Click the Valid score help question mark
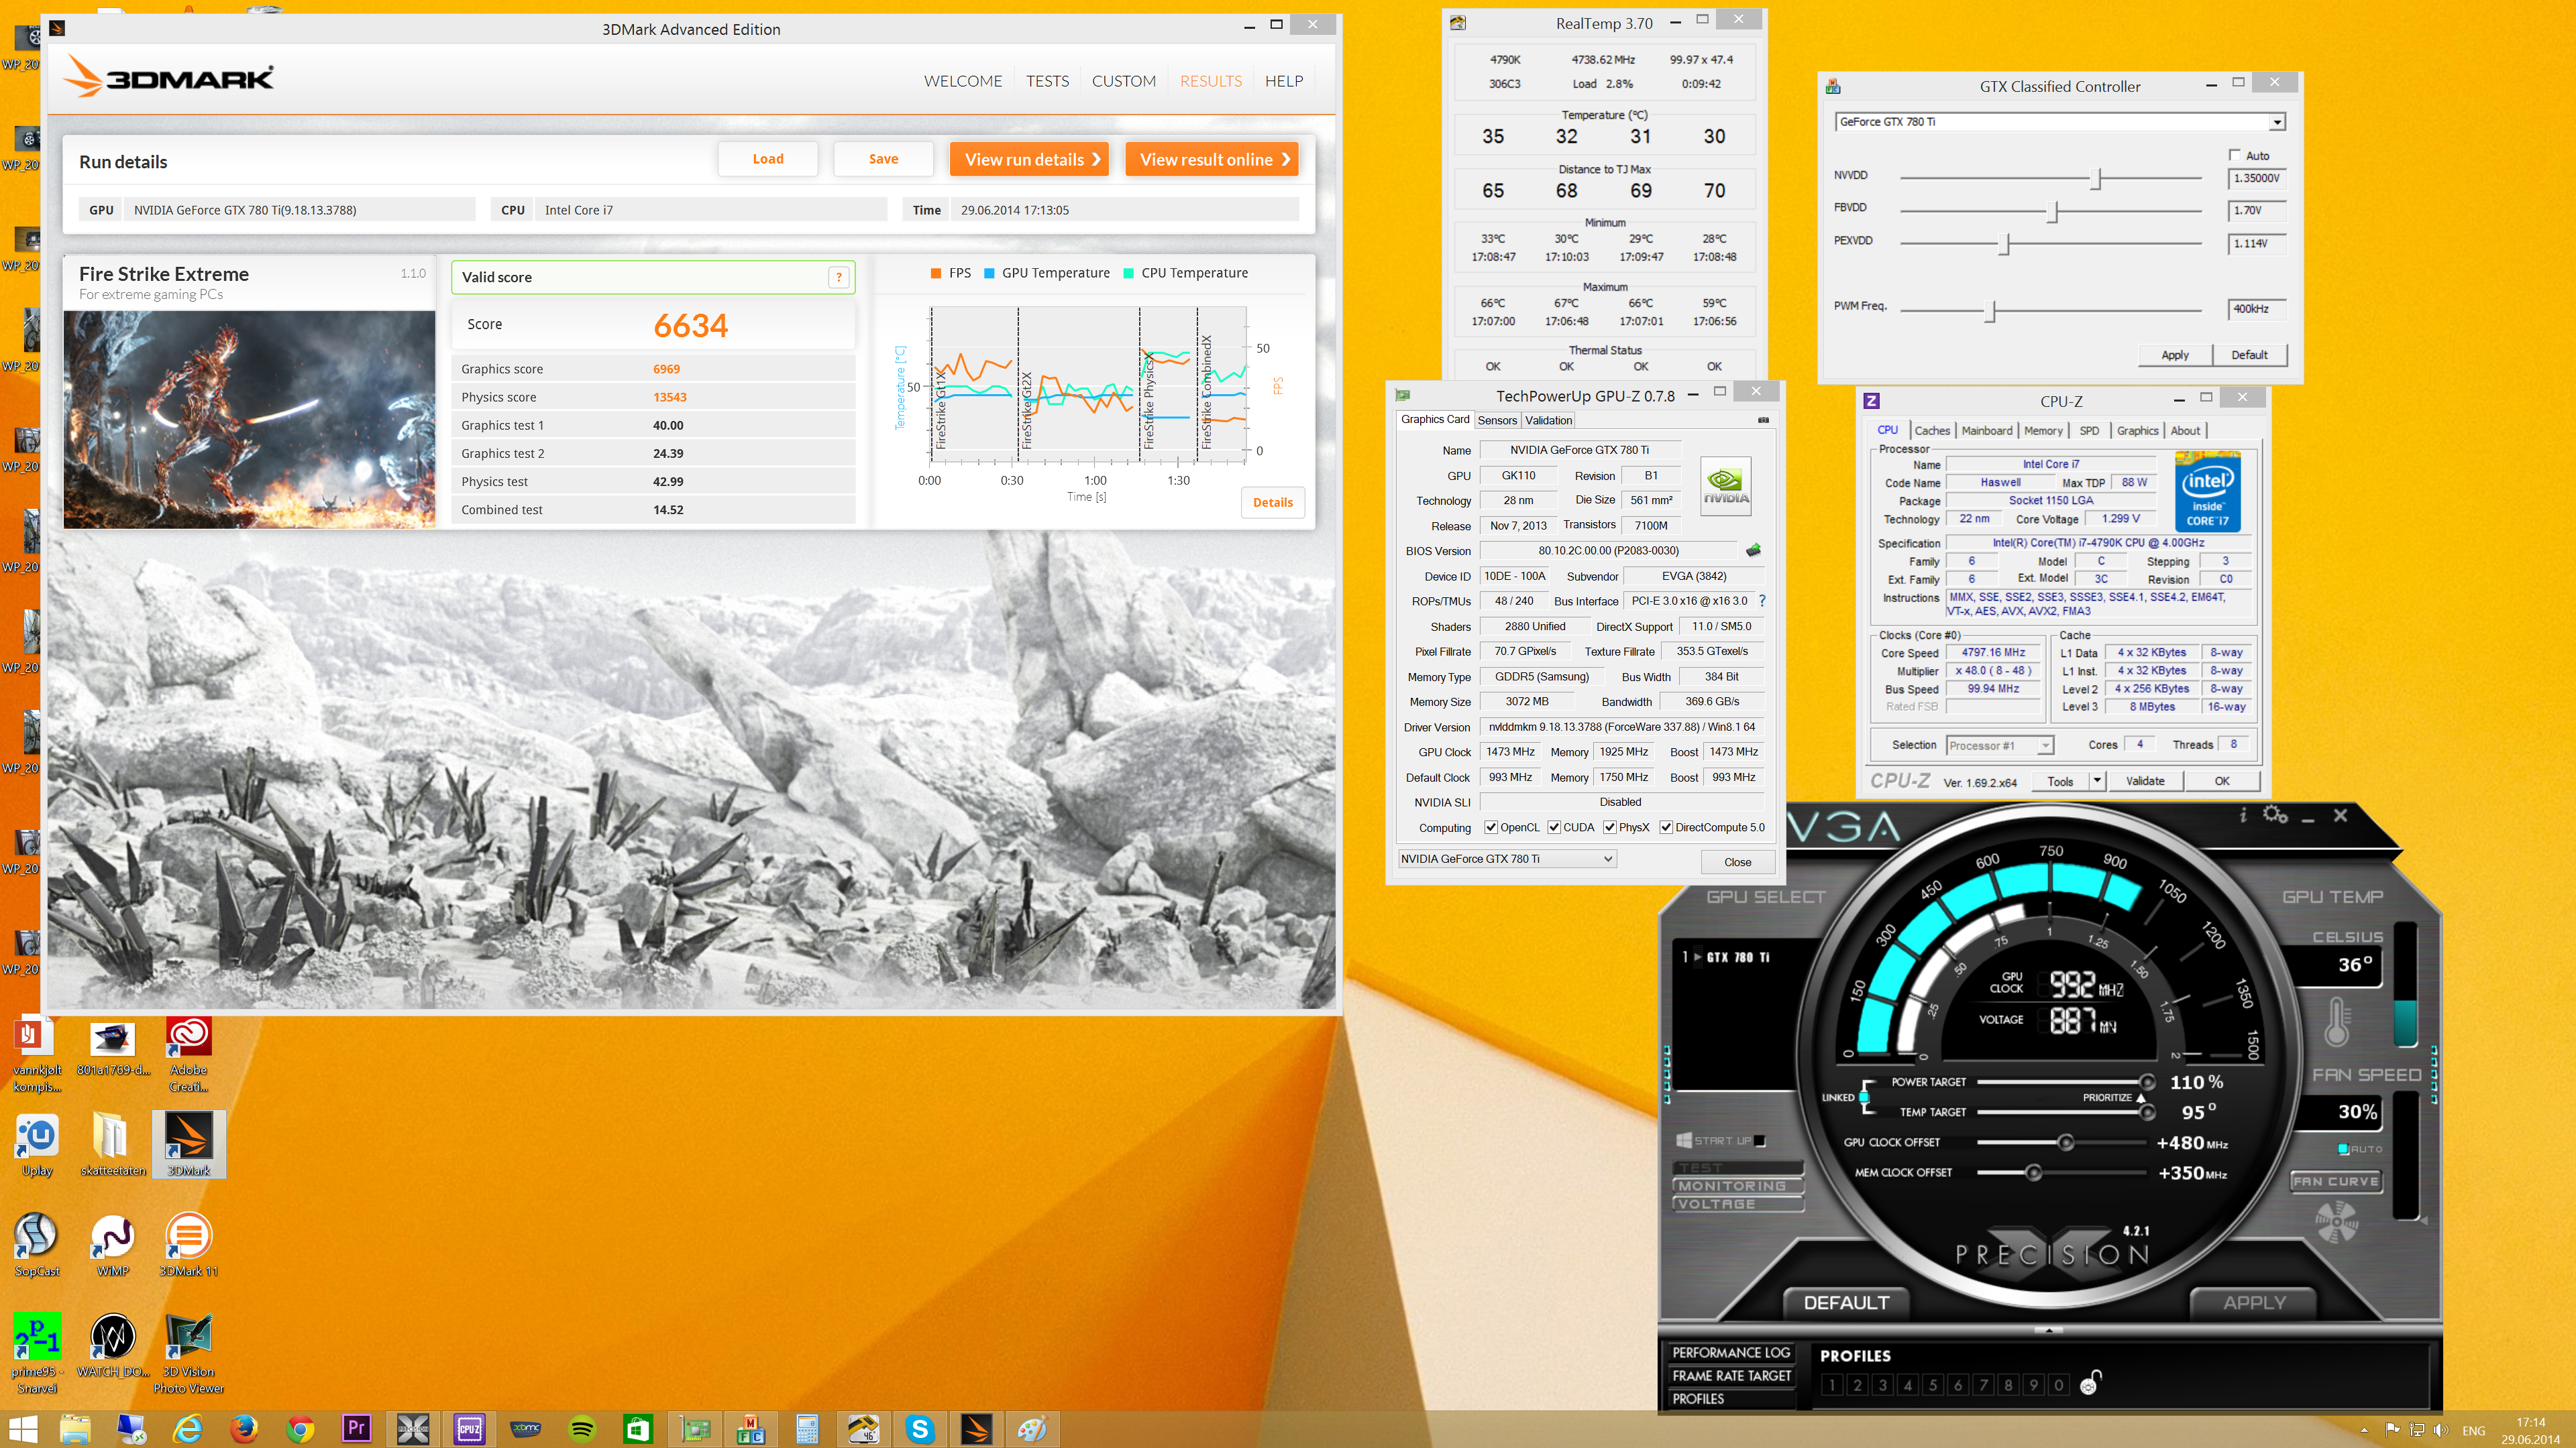The width and height of the screenshot is (2576, 1448). 838,278
